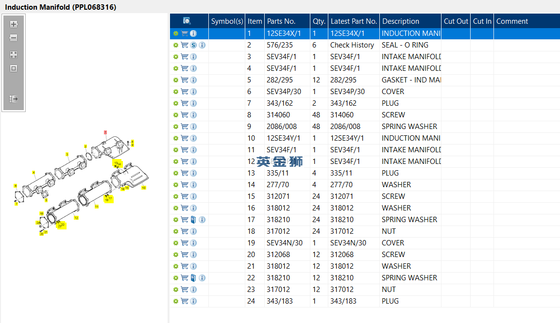Viewport: 560px width, 323px height.
Task: Open the S supersession icon for 576/235
Action: (193, 45)
